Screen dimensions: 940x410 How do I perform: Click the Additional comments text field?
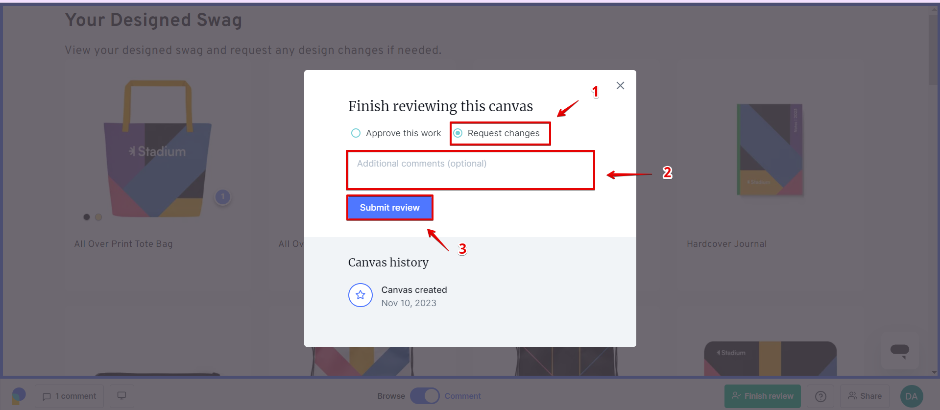click(470, 170)
